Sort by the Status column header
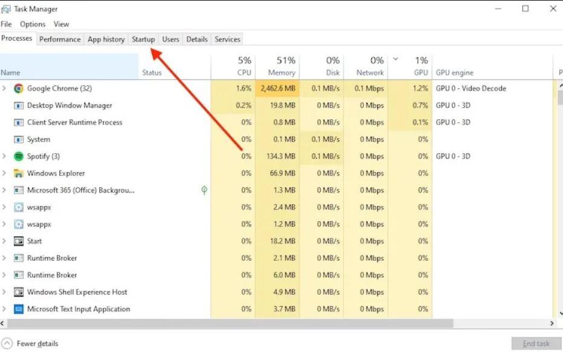The image size is (563, 357). click(175, 67)
